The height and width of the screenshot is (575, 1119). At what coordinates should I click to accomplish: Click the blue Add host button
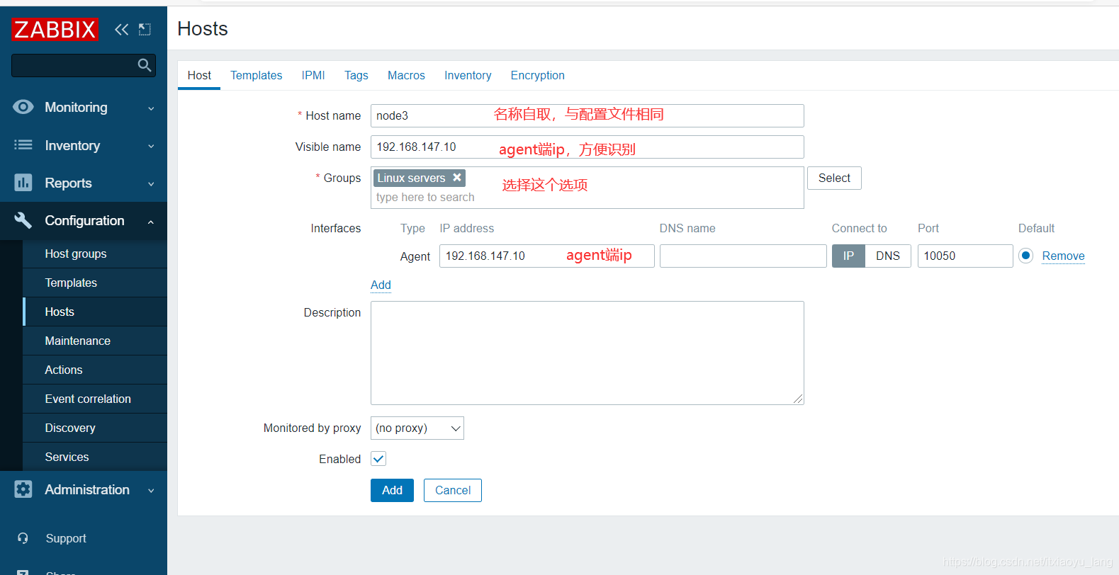[x=392, y=490]
